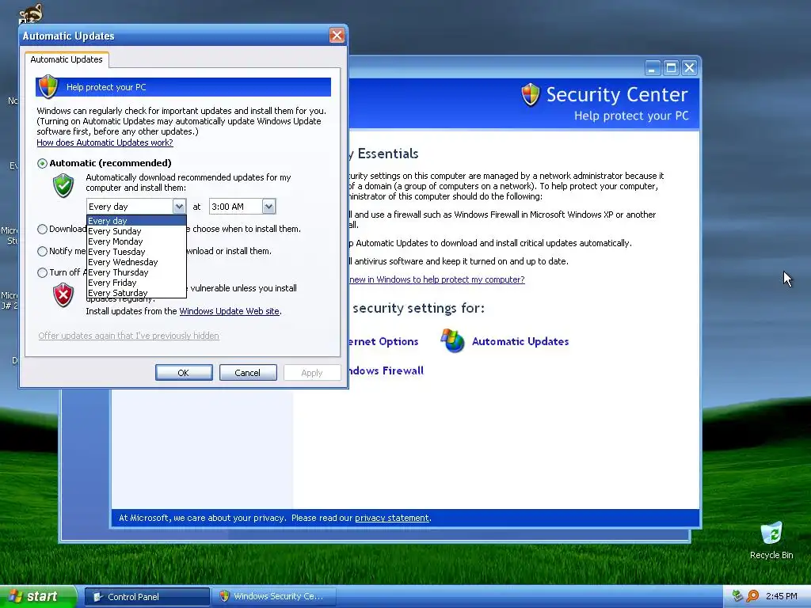Click OK in Automatic Updates dialog
Viewport: 811px width, 608px height.
point(184,373)
